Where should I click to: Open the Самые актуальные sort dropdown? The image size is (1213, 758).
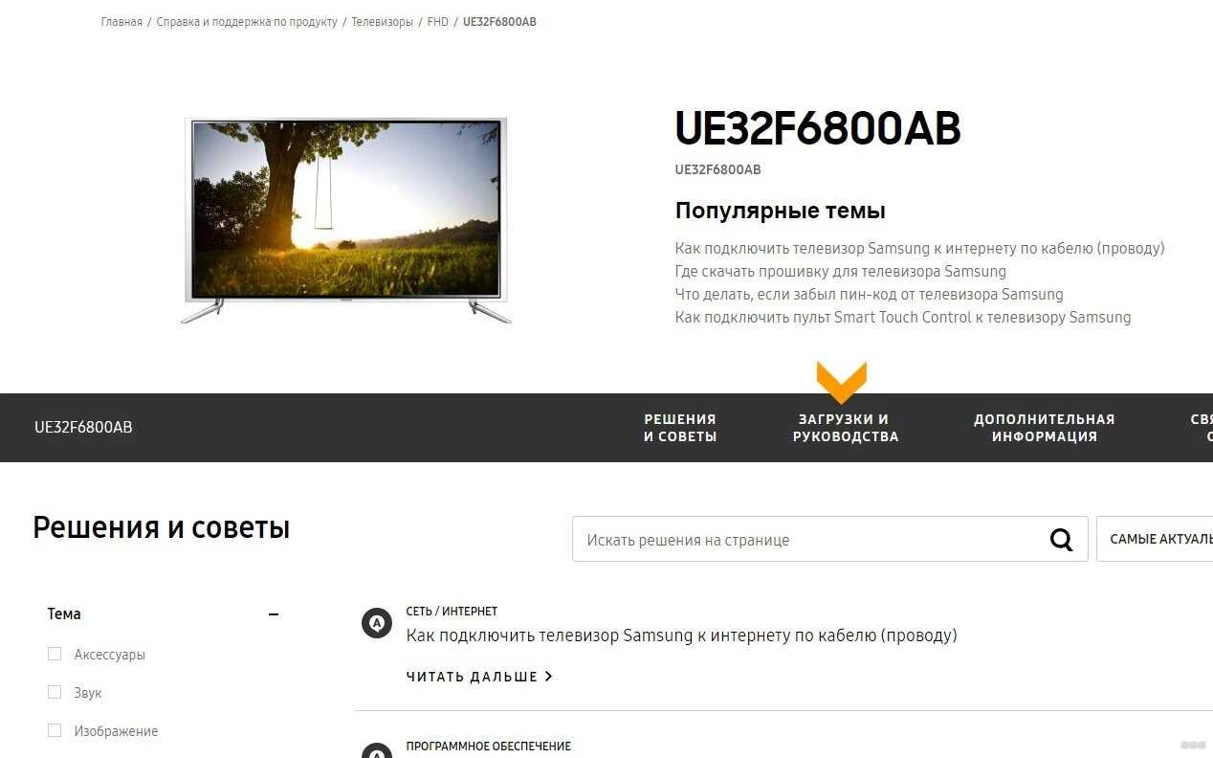tap(1155, 539)
